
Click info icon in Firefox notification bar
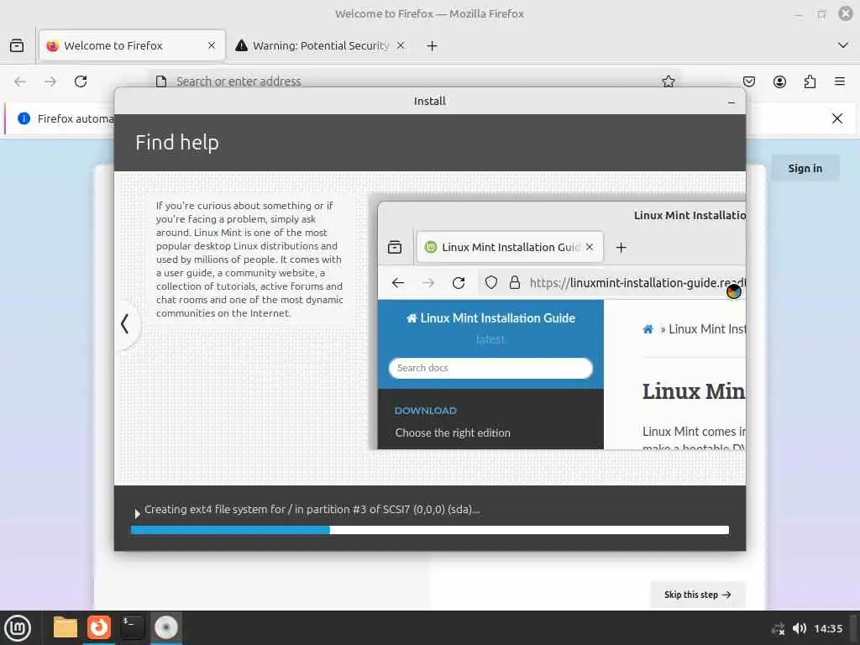click(24, 118)
